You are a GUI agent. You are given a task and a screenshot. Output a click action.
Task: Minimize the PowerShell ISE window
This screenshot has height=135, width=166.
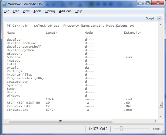141,3
